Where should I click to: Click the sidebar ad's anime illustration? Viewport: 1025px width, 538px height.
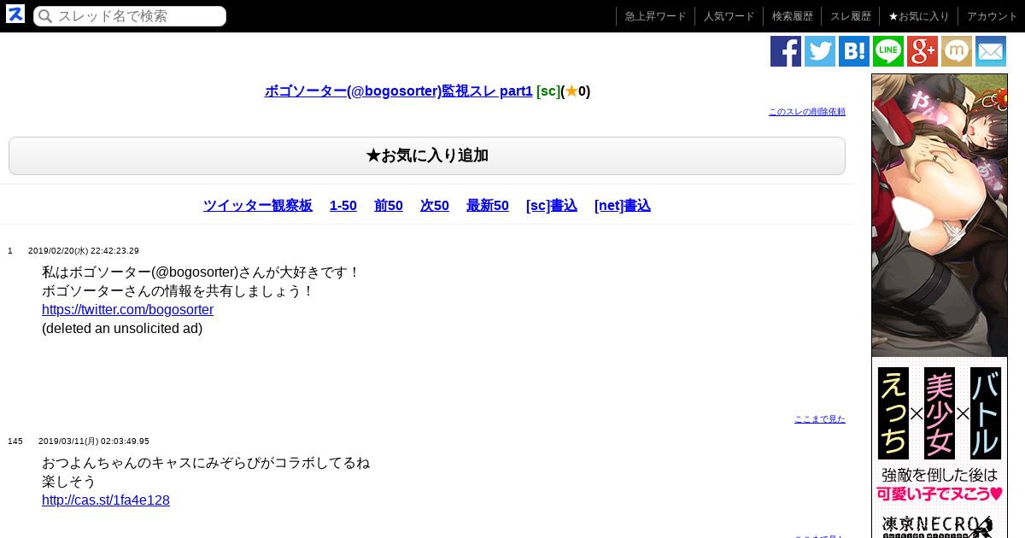(940, 215)
